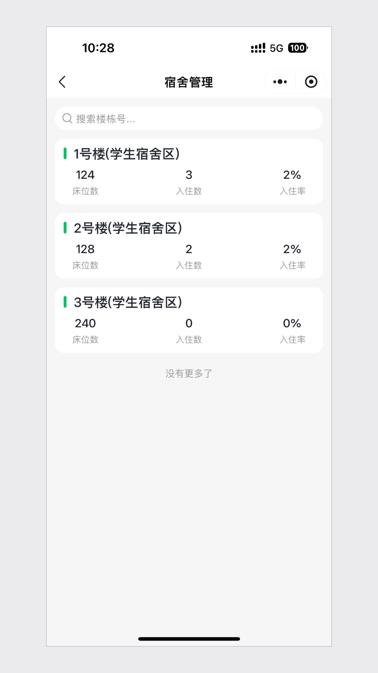The height and width of the screenshot is (673, 378).
Task: Open the 1号楼(学生宿舍区) title
Action: [x=127, y=154]
